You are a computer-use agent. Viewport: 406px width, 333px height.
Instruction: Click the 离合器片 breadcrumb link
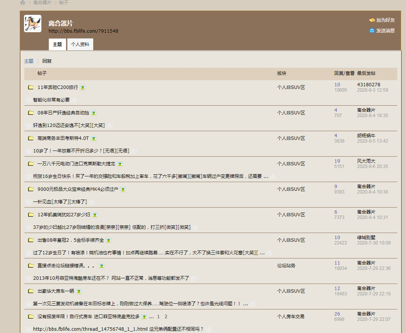42,3
